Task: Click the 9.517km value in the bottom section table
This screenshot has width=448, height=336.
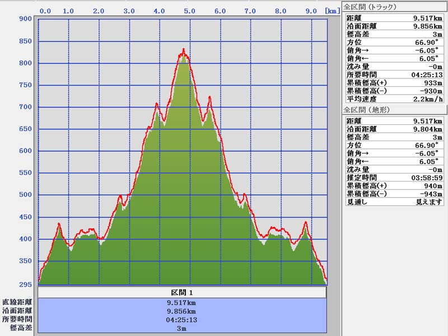Action: pyautogui.click(x=182, y=302)
